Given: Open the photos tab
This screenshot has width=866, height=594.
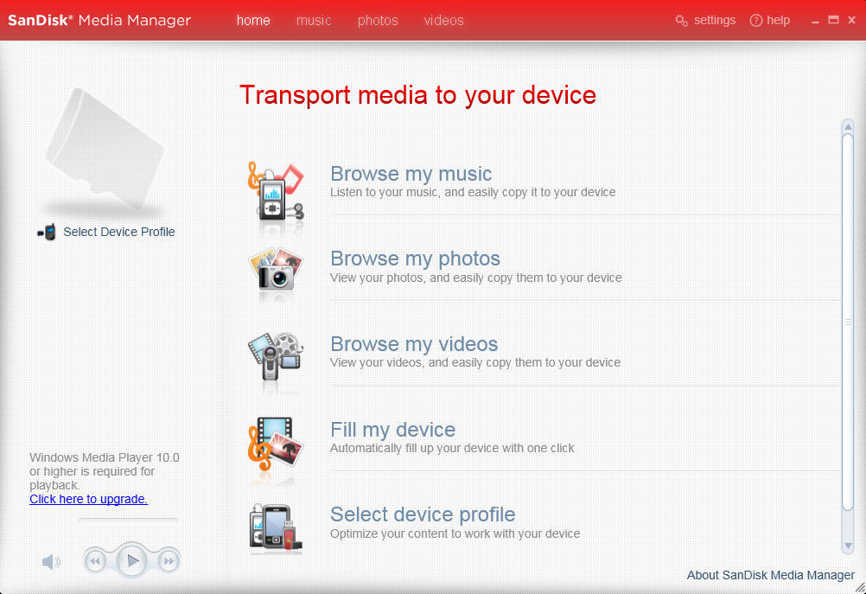Looking at the screenshot, I should click(377, 20).
